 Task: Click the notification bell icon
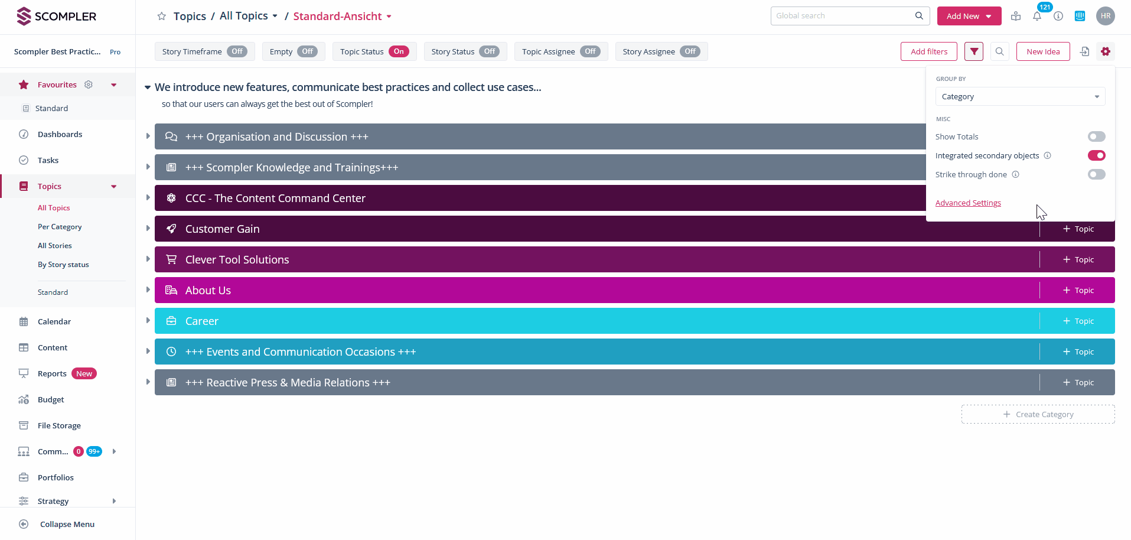click(1037, 16)
